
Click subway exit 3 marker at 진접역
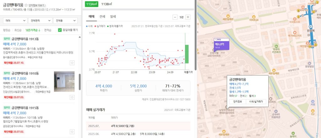pos(315,45)
